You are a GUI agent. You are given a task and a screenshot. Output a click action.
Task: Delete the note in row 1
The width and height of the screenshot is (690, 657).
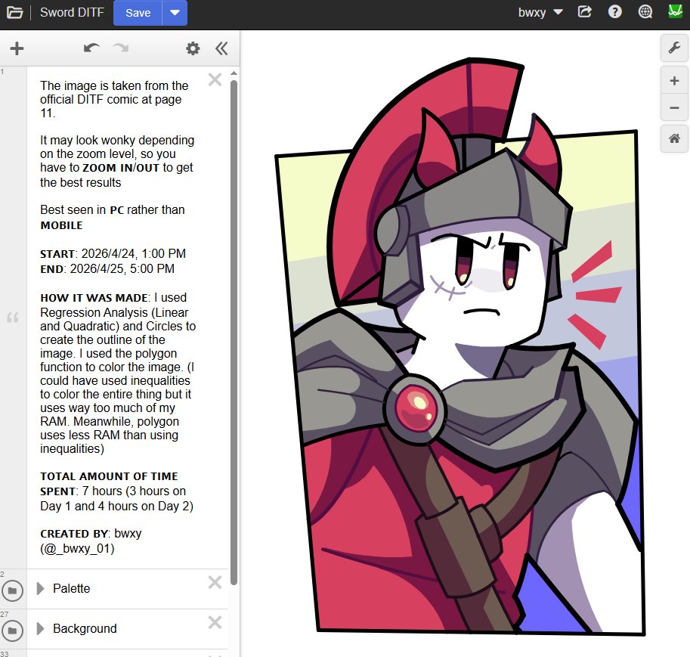coord(215,79)
